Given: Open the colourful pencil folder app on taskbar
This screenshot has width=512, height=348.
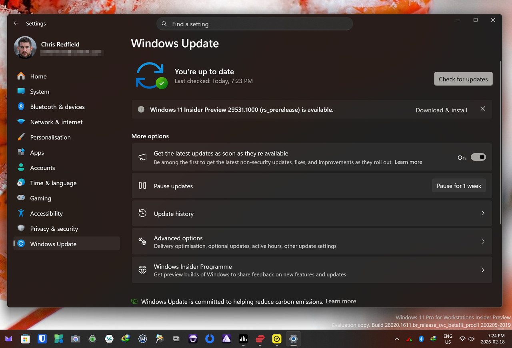Looking at the screenshot, I should pos(160,339).
